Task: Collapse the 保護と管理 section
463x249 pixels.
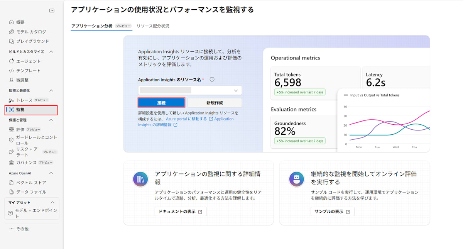Action: point(51,120)
